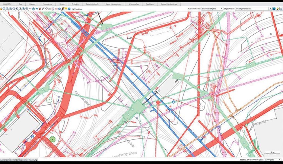This screenshot has width=283, height=164.
Task: Open the Fernwärme menu tab
Action: coord(47,4)
